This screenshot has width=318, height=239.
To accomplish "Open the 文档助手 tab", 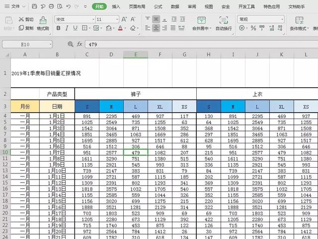I will pyautogui.click(x=297, y=6).
